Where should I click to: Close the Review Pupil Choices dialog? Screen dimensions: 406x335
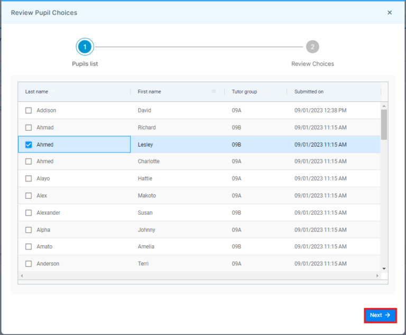(390, 13)
